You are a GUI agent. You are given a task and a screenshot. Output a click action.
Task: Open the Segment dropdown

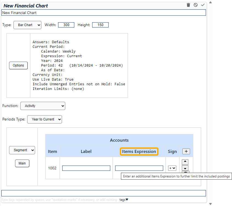22,150
